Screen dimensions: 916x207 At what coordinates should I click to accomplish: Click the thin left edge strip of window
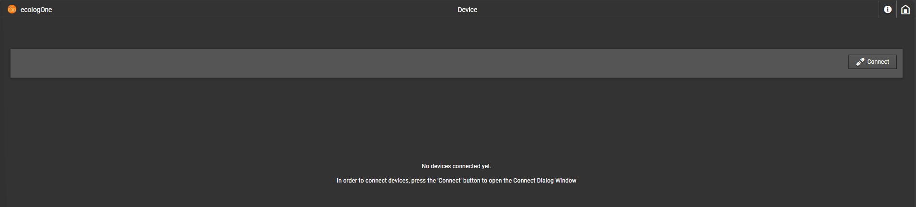coord(3,113)
